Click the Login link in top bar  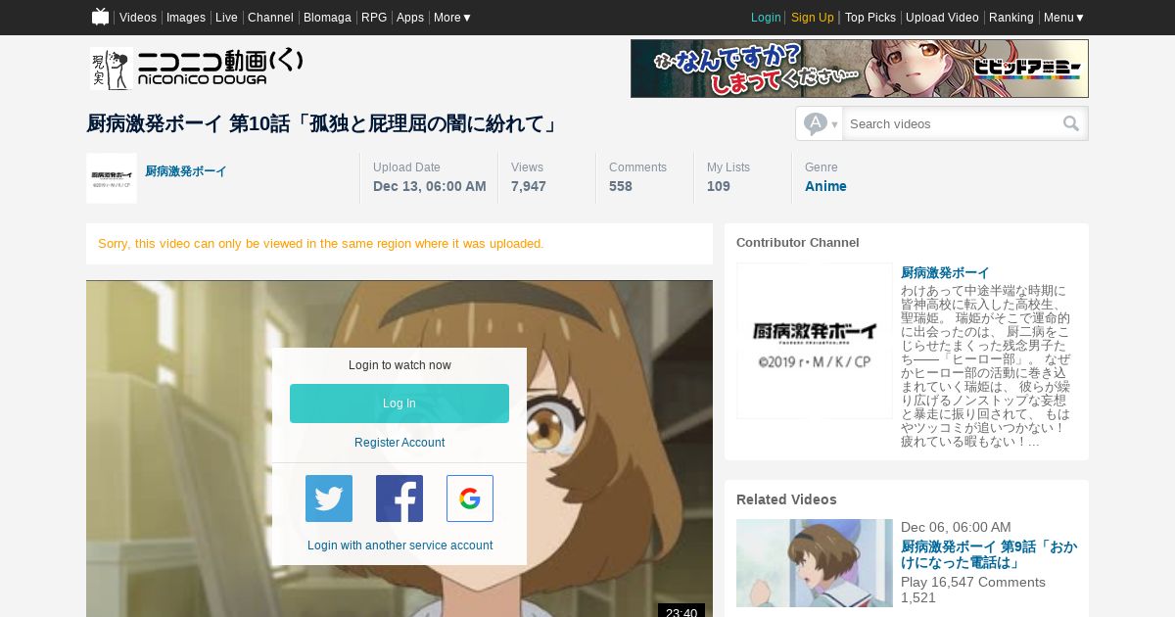(766, 18)
